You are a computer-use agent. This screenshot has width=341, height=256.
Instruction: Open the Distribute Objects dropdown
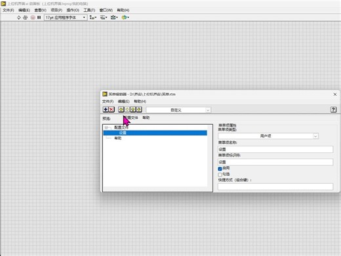click(x=104, y=18)
